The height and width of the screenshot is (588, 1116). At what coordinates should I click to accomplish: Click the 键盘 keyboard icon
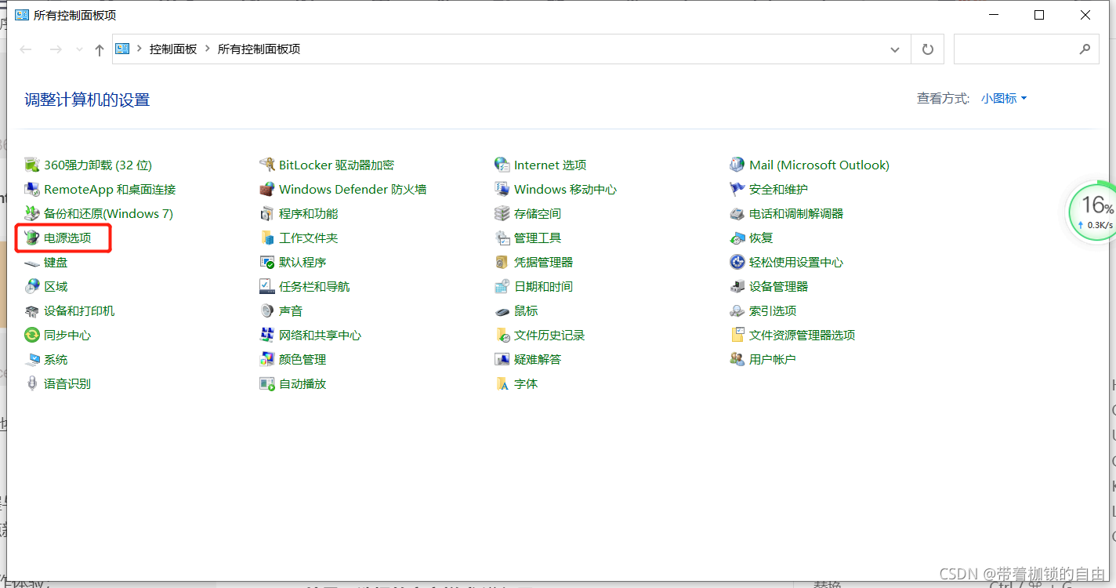32,262
